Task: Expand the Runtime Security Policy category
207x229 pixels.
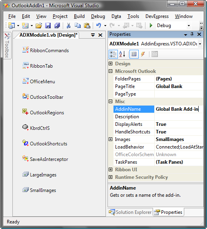Action: pyautogui.click(x=110, y=177)
